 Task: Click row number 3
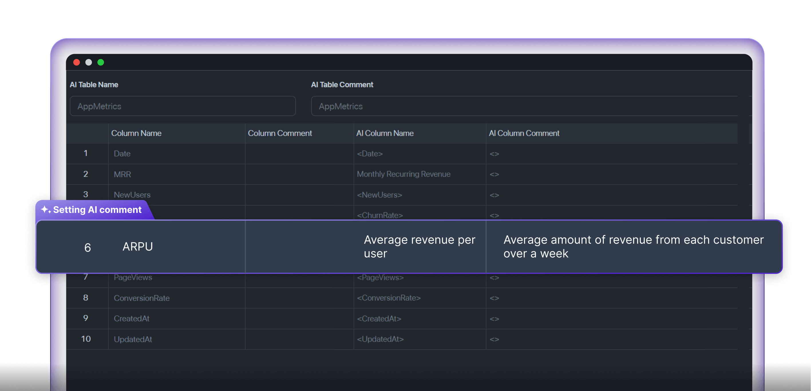[86, 194]
